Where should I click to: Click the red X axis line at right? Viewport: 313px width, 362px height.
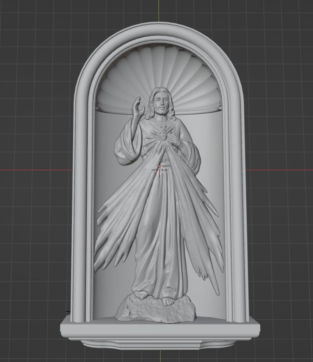279,170
